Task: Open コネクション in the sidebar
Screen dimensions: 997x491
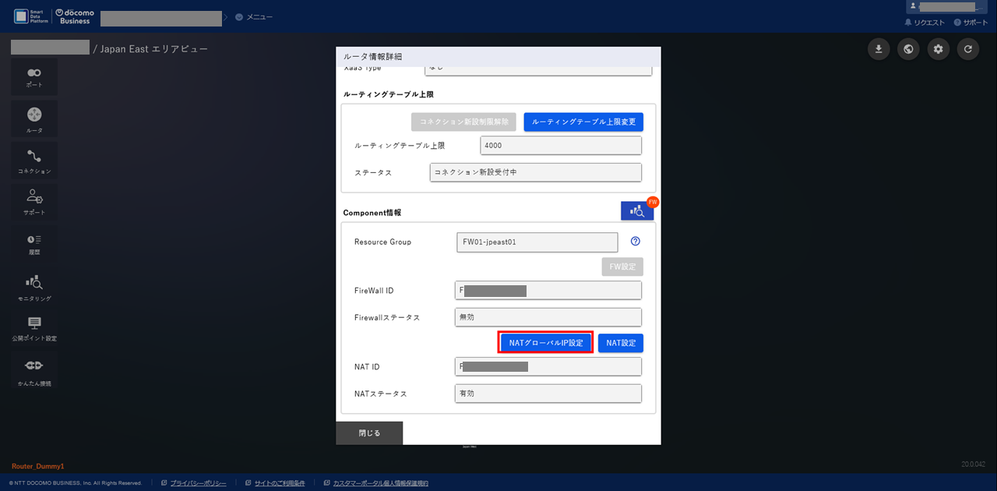Action: coord(34,161)
